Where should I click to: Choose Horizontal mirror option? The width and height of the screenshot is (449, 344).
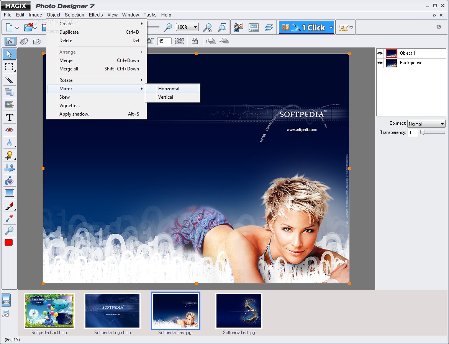(x=172, y=89)
